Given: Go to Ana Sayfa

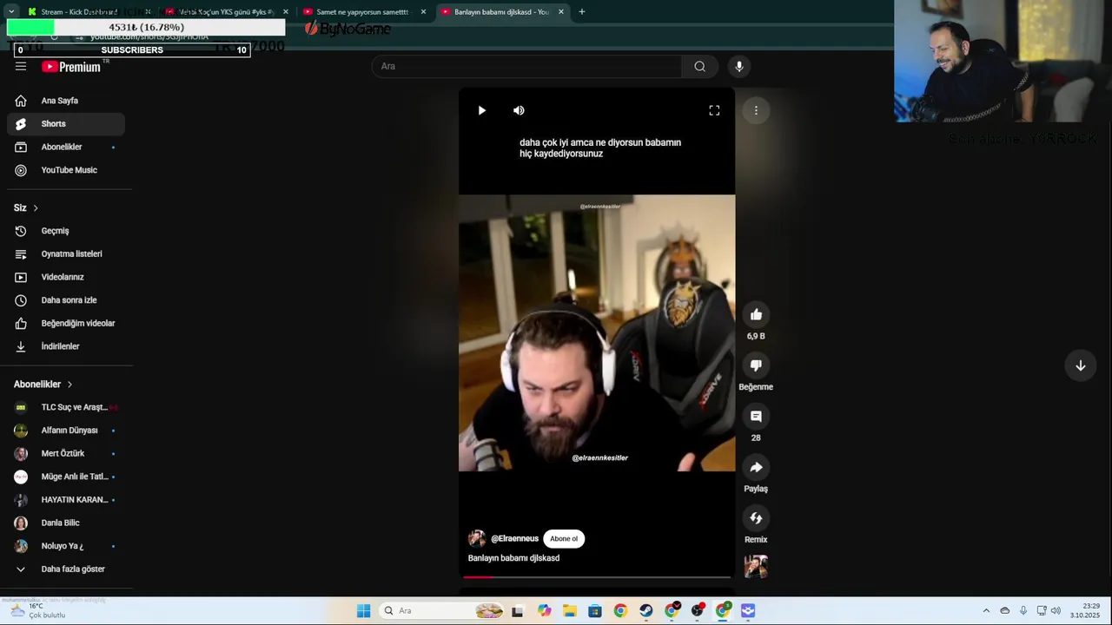Looking at the screenshot, I should pos(66,101).
